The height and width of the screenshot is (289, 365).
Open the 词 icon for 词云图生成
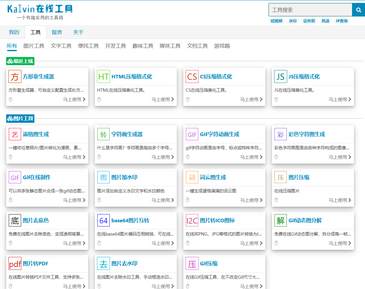coord(192,177)
